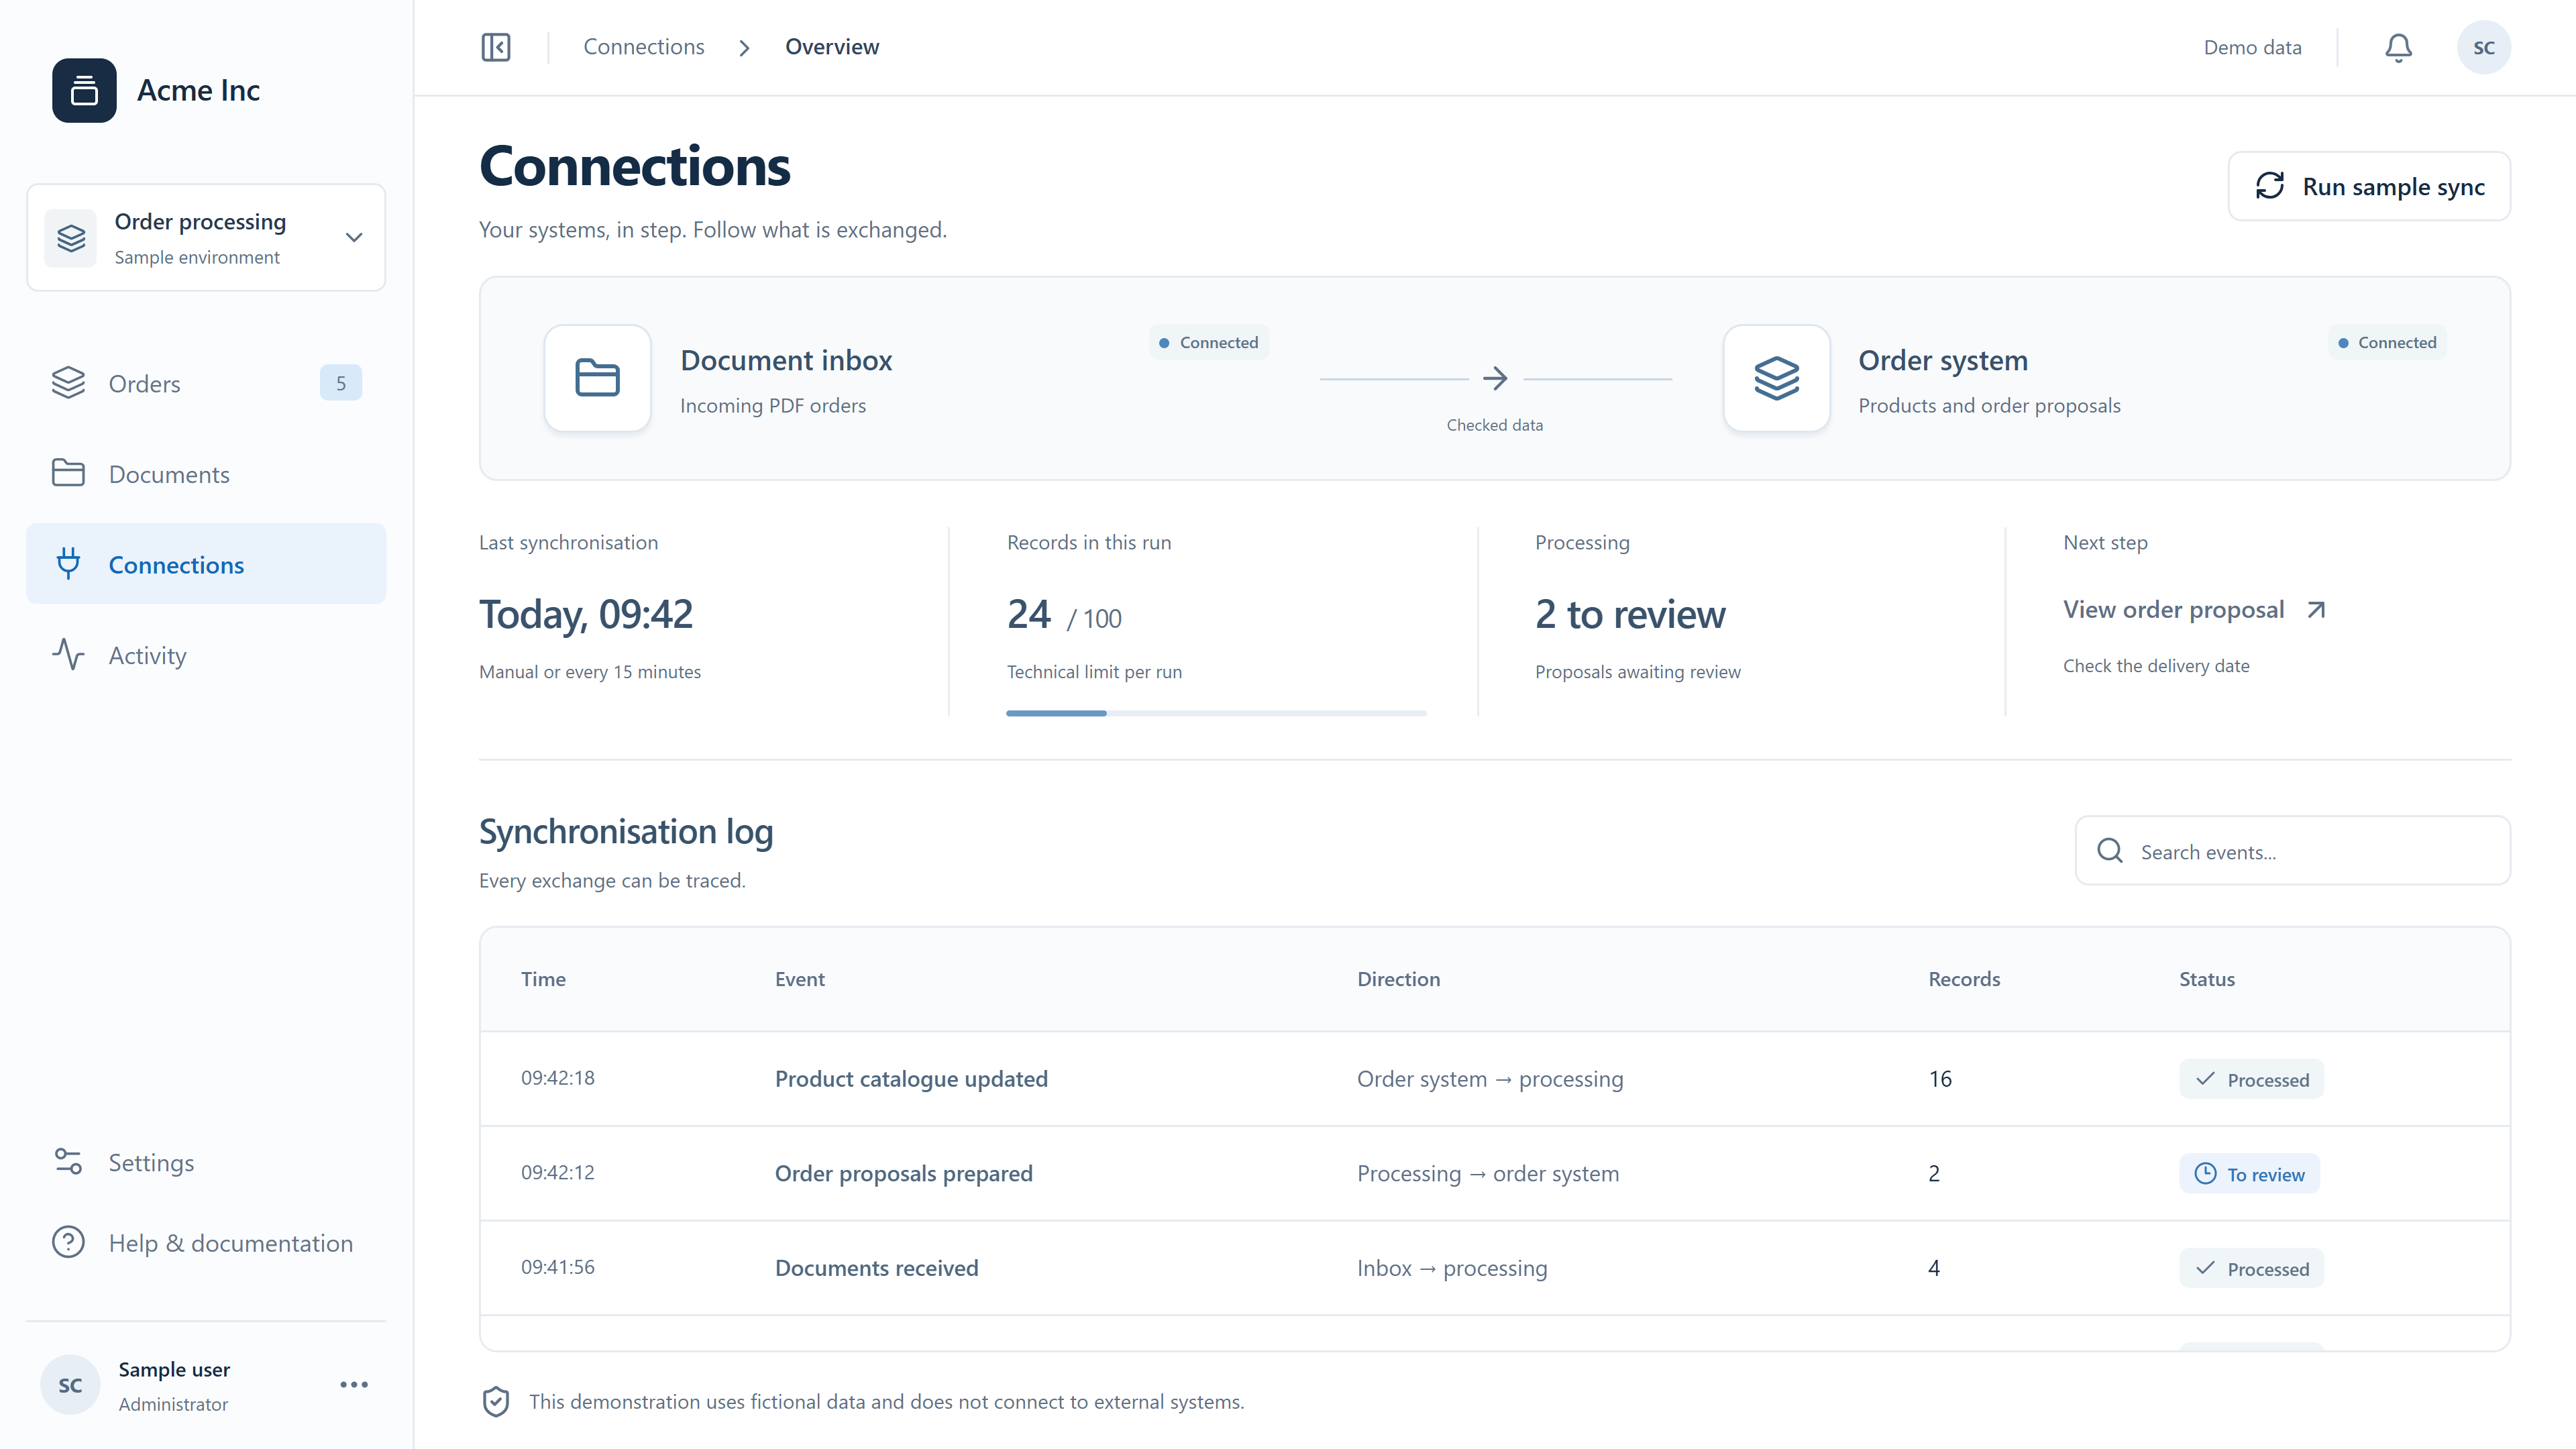Image resolution: width=2576 pixels, height=1449 pixels.
Task: Click the To review status on Order proposals prepared
Action: [2249, 1174]
